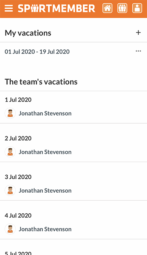Click the SportMember logo

(x=57, y=8)
